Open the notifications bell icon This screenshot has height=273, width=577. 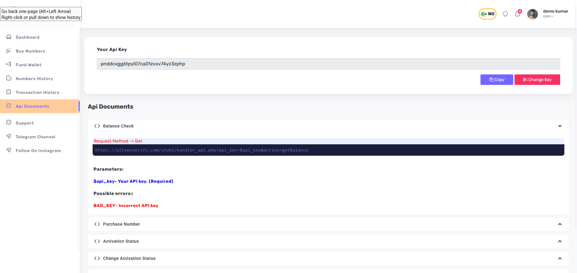517,14
